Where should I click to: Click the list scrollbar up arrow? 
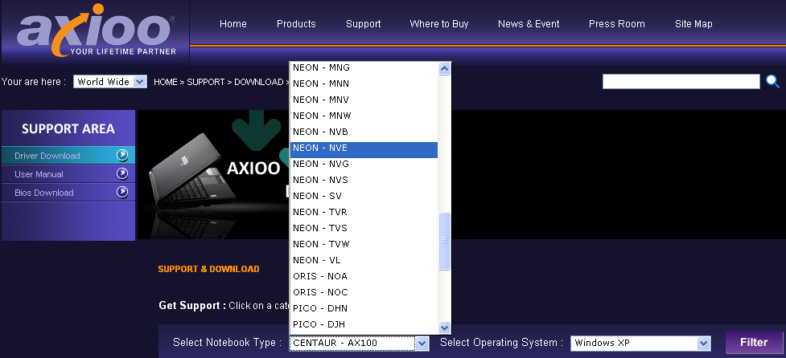point(444,68)
